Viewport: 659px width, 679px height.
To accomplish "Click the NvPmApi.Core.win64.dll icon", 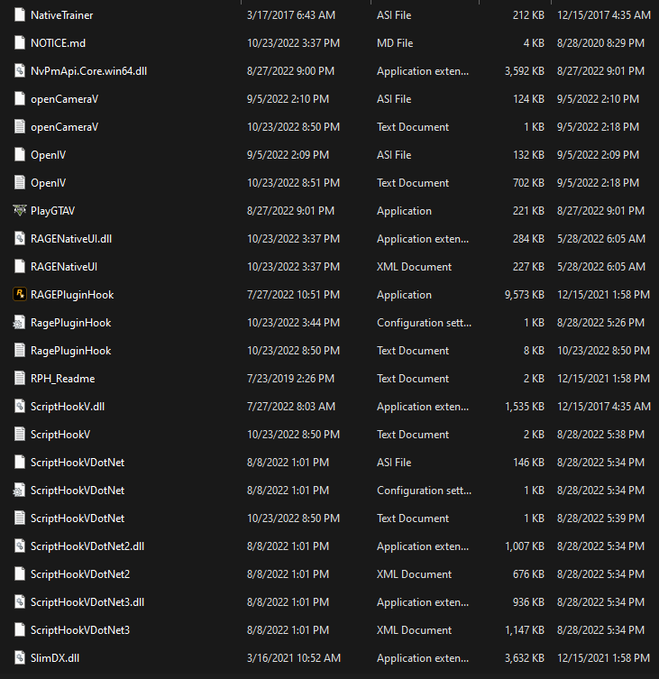I will tap(20, 70).
